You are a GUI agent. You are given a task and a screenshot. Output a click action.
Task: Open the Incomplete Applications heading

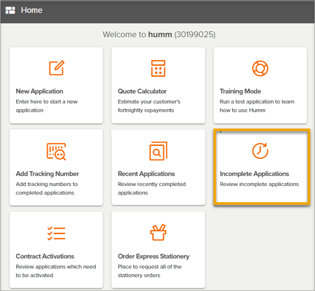254,173
